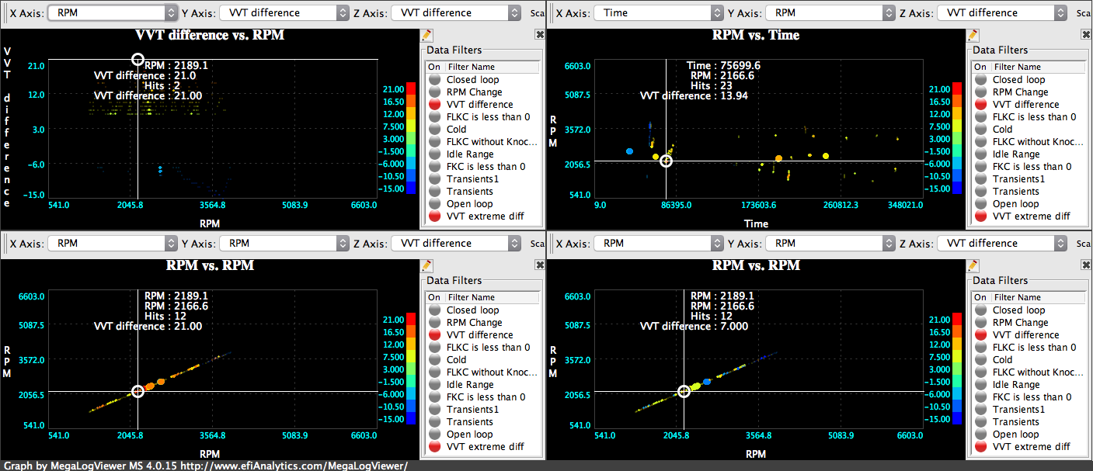Screen dimensions: 1093x471
Task: Click the On column header in the bottom-left Data Filters
Action: tap(435, 296)
